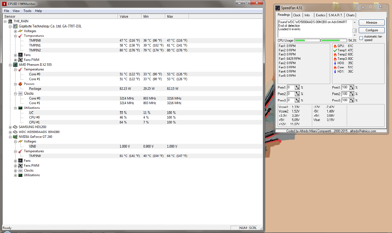Image resolution: width=392 pixels, height=233 pixels.
Task: Open the S.M.A.R.T. tab in SpeedFan
Action: pos(336,15)
